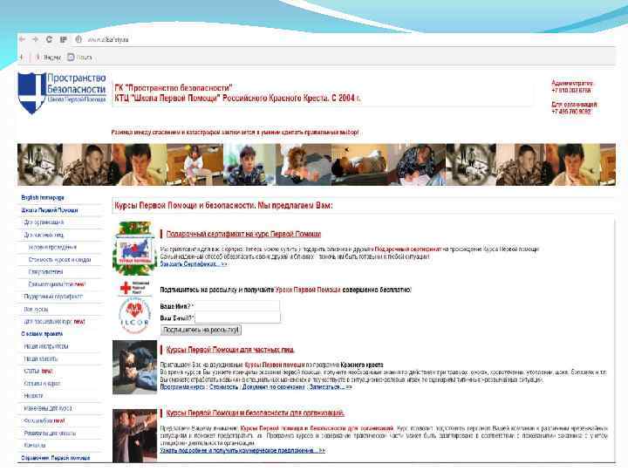Open Наши инструкторы sidebar item
This screenshot has height=471, width=628.
coord(46,346)
